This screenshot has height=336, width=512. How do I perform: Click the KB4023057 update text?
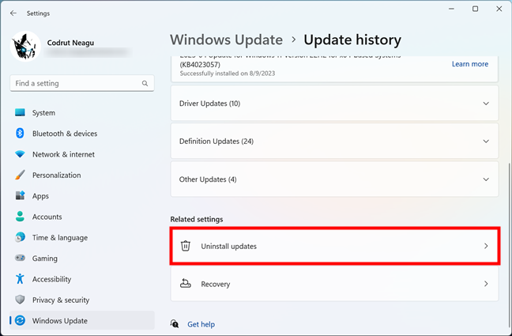click(x=200, y=65)
